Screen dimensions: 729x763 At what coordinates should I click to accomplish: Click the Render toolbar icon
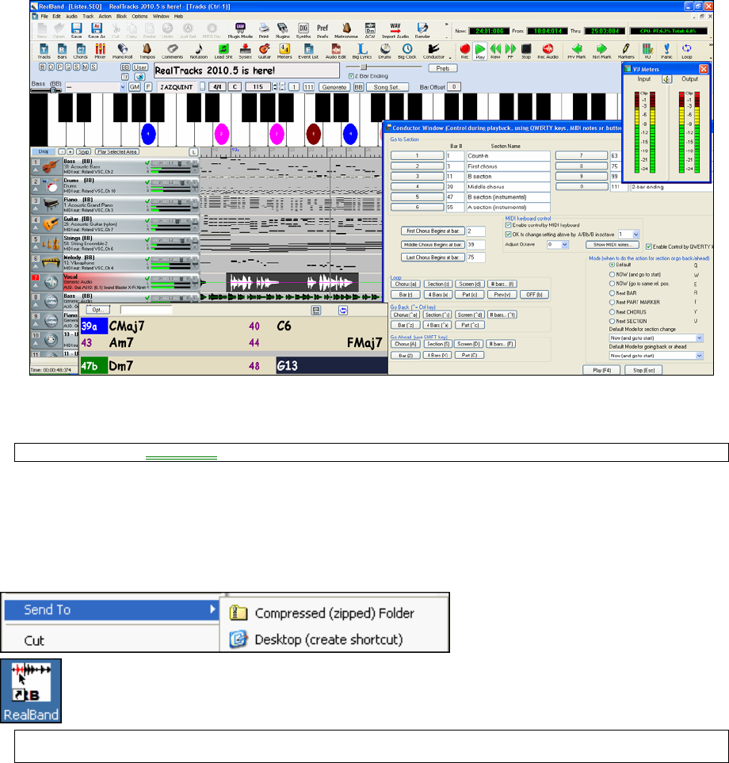422,31
